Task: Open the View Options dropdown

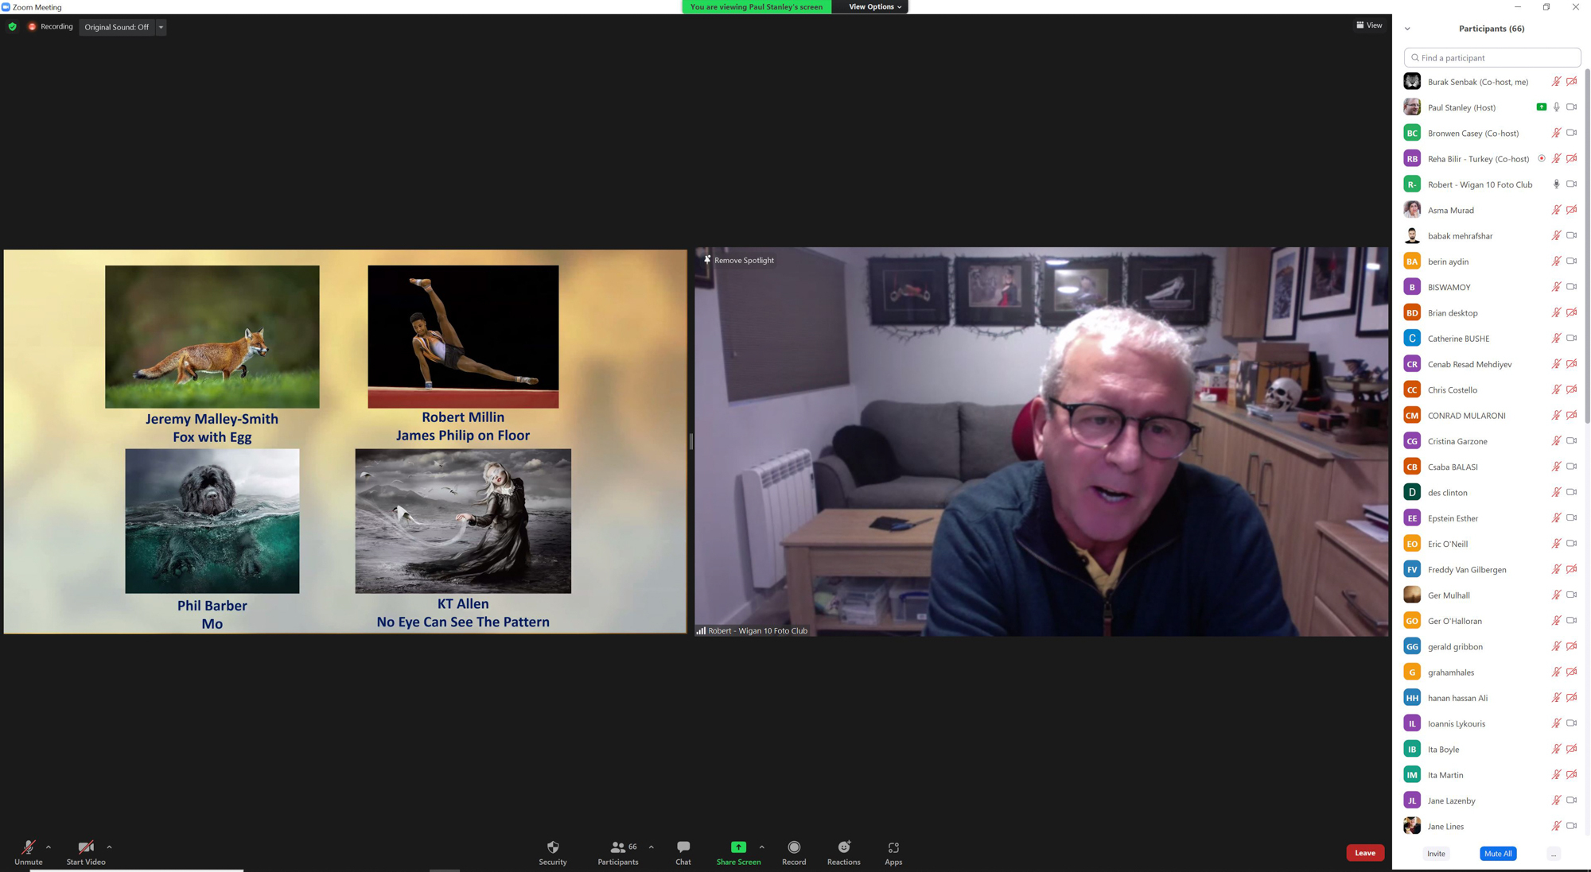Action: [874, 6]
